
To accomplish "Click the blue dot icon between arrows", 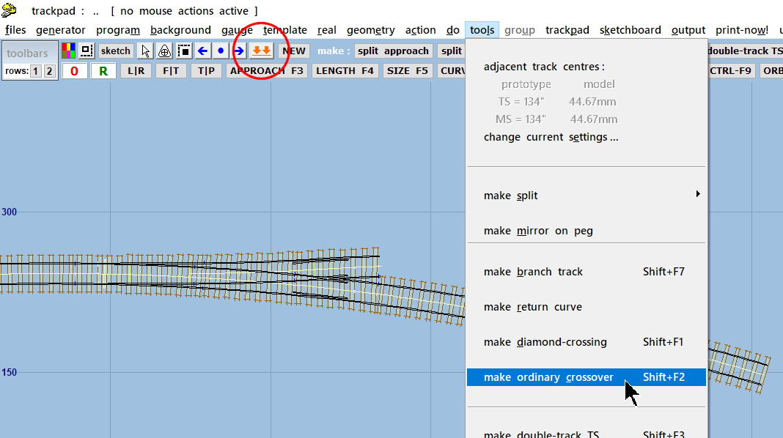I will coord(221,51).
